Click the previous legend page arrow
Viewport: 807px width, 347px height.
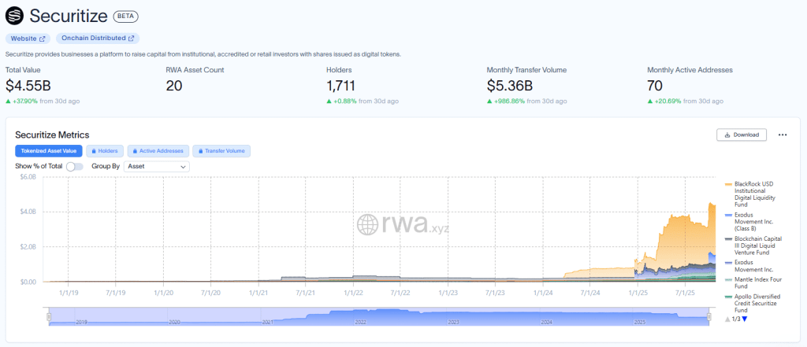click(727, 319)
